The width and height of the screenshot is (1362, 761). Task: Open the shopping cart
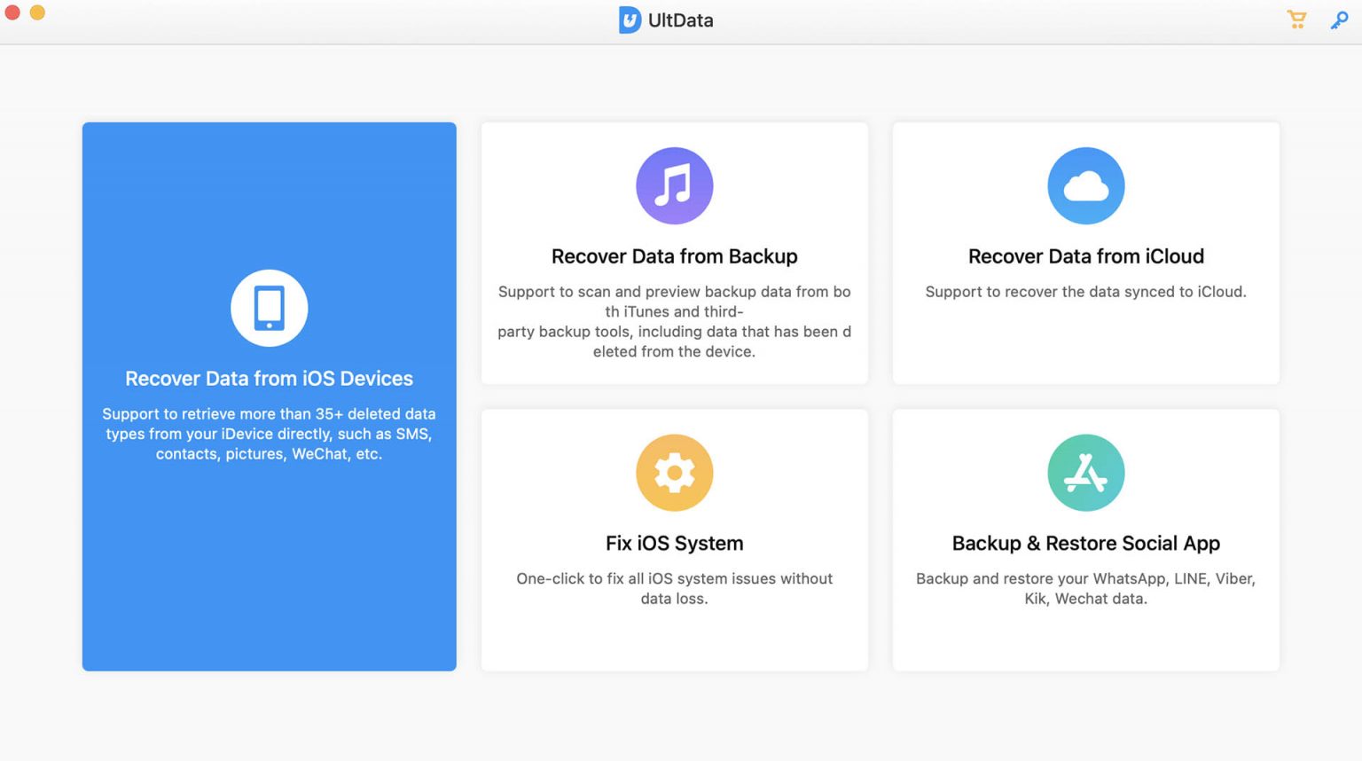[x=1297, y=20]
